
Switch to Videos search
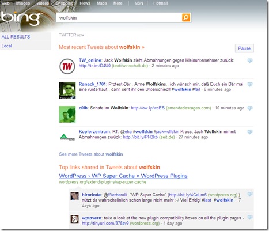point(43,3)
